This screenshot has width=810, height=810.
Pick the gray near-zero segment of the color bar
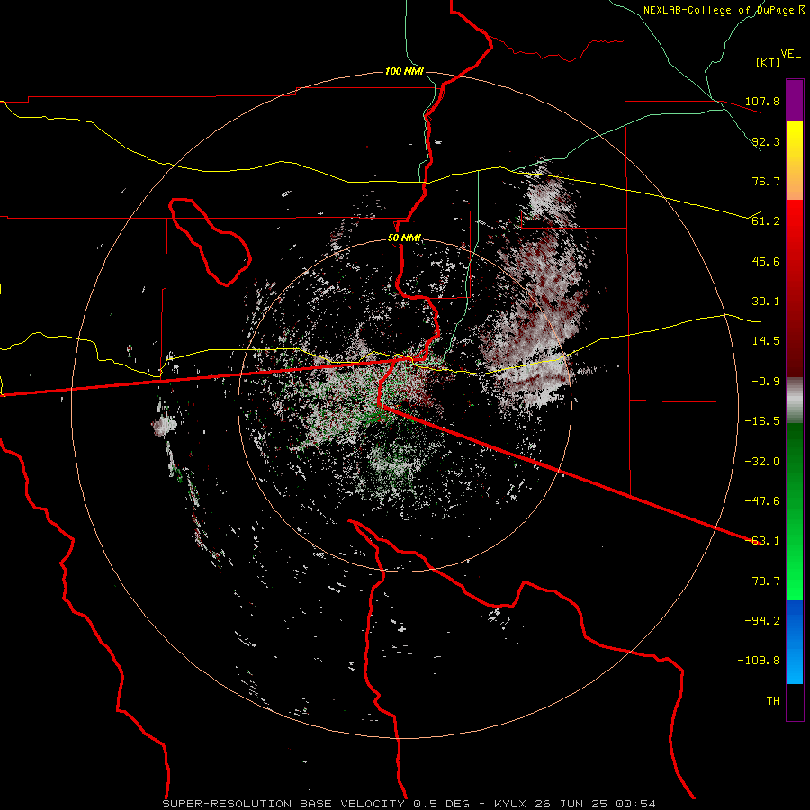795,400
